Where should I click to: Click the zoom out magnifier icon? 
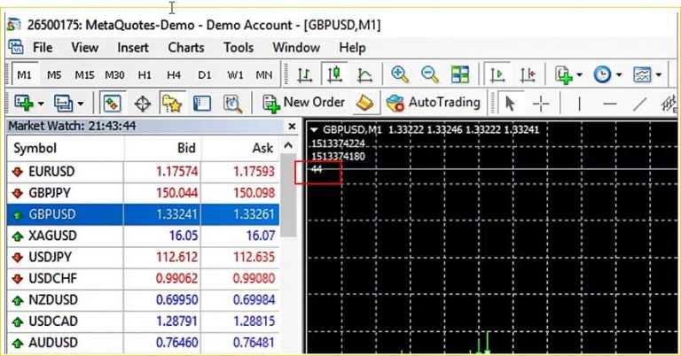point(429,74)
